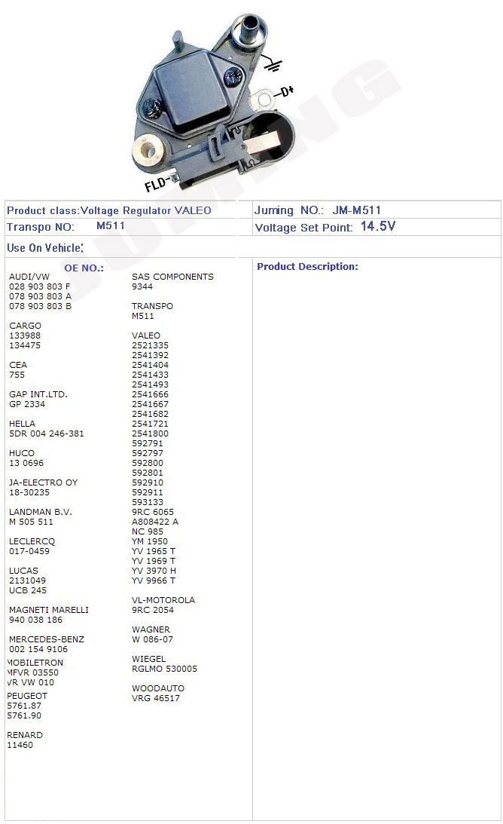The image size is (503, 824).
Task: Click the M511 entry under TRANSPO
Action: [x=143, y=316]
